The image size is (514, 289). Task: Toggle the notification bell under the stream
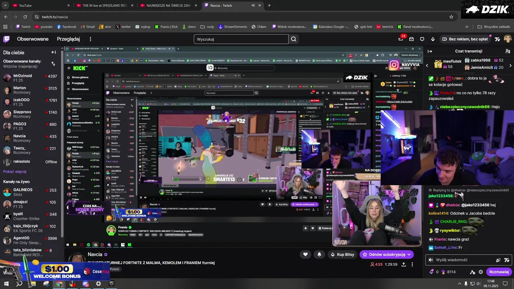point(319,254)
